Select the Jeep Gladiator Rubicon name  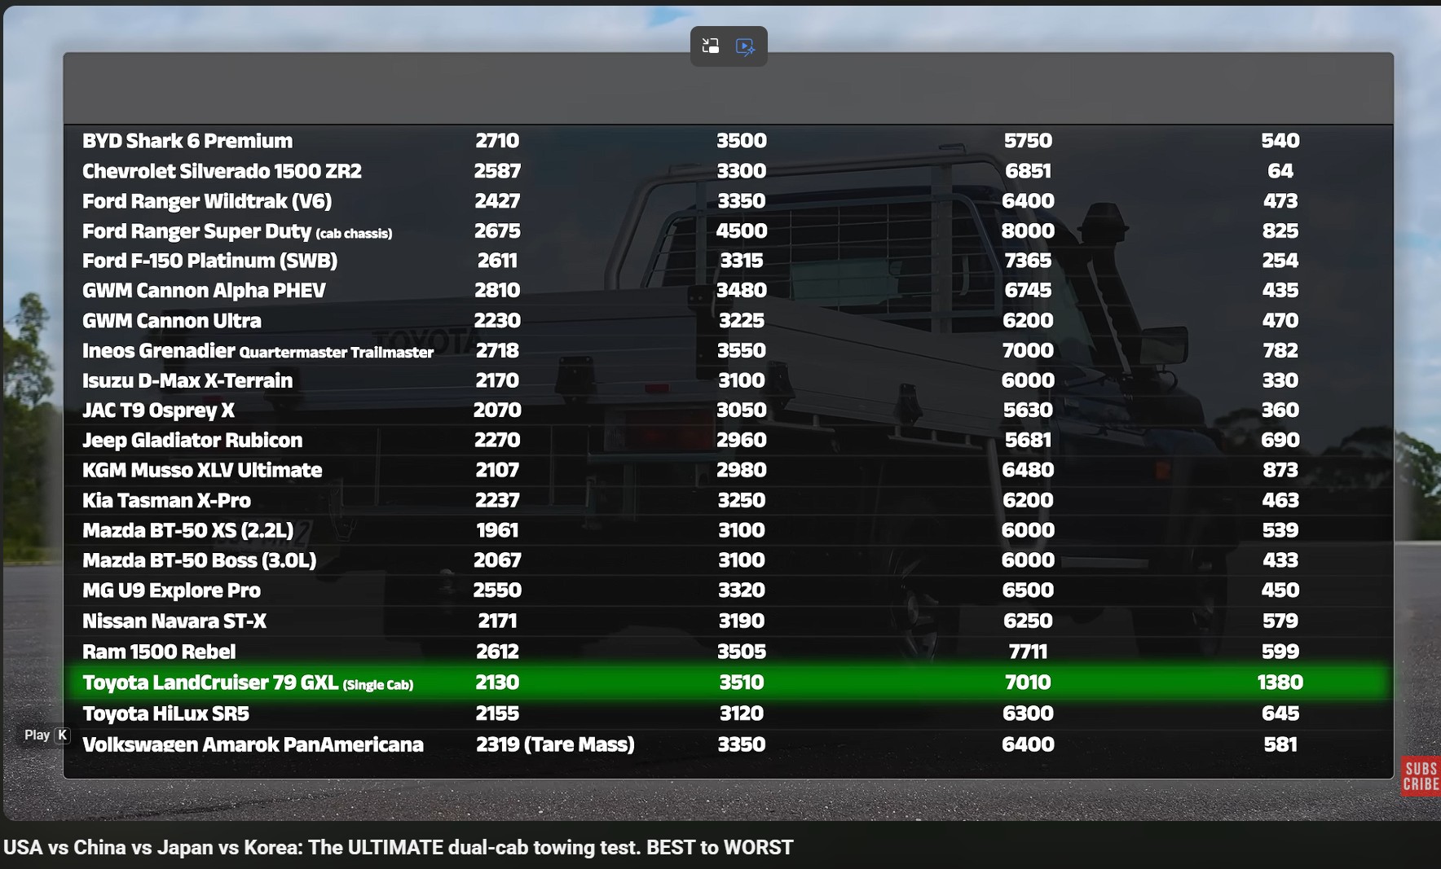192,441
